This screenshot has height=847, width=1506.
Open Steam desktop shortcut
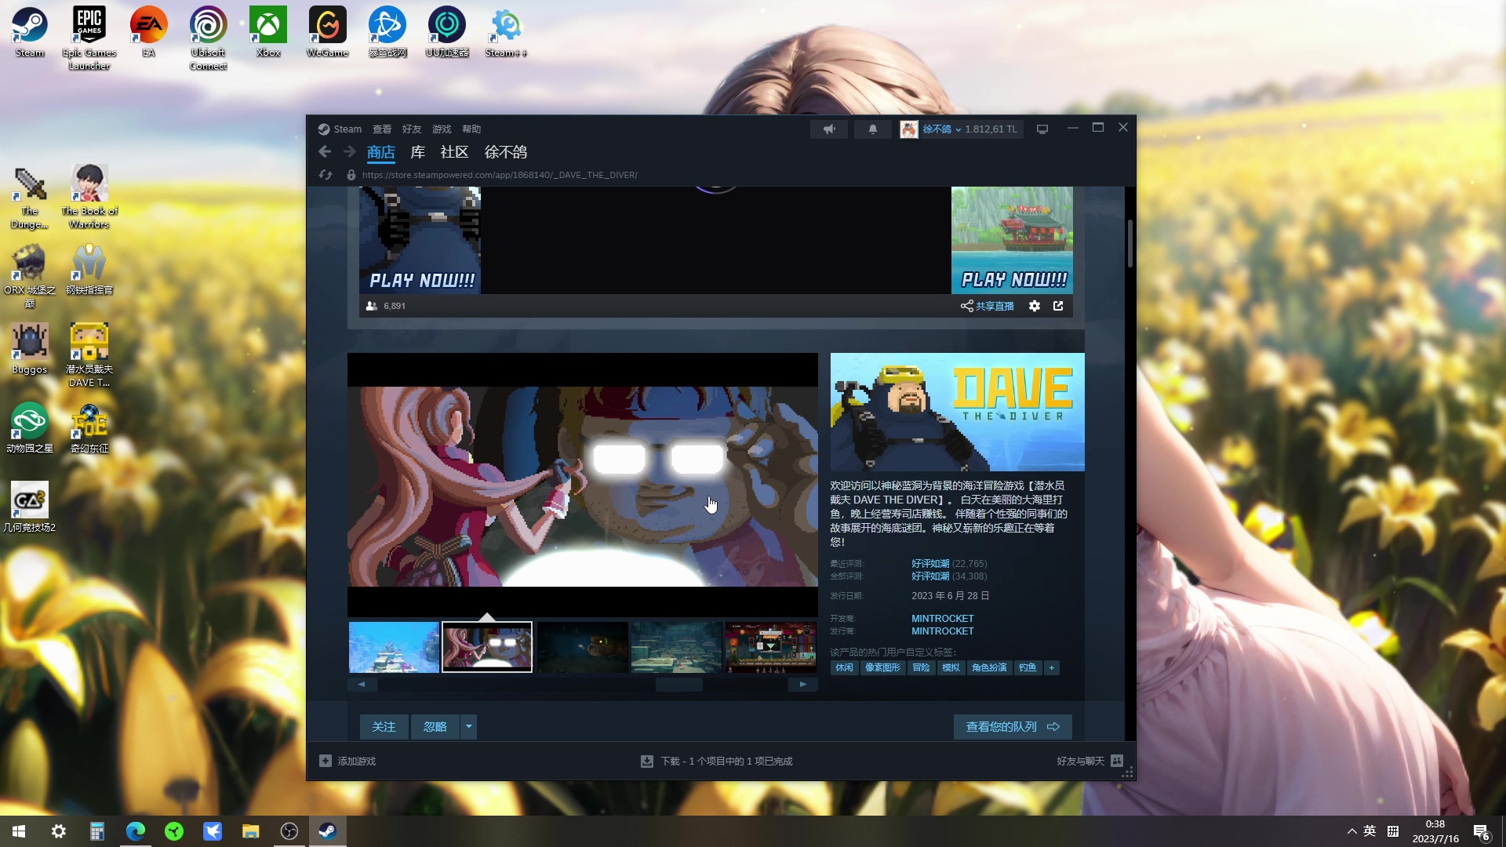(30, 33)
